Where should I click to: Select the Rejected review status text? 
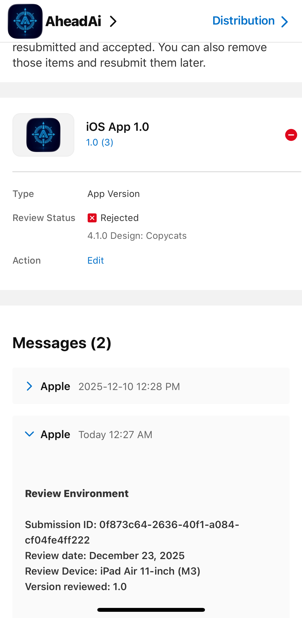tap(120, 218)
